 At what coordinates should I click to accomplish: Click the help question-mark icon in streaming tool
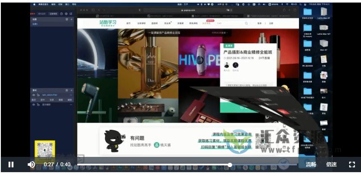tap(62, 14)
